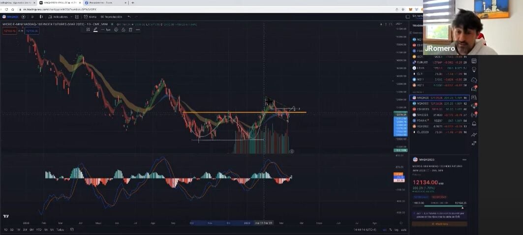The image size is (523, 235).
Task: Set time range to 1D
Action: click(x=6, y=230)
